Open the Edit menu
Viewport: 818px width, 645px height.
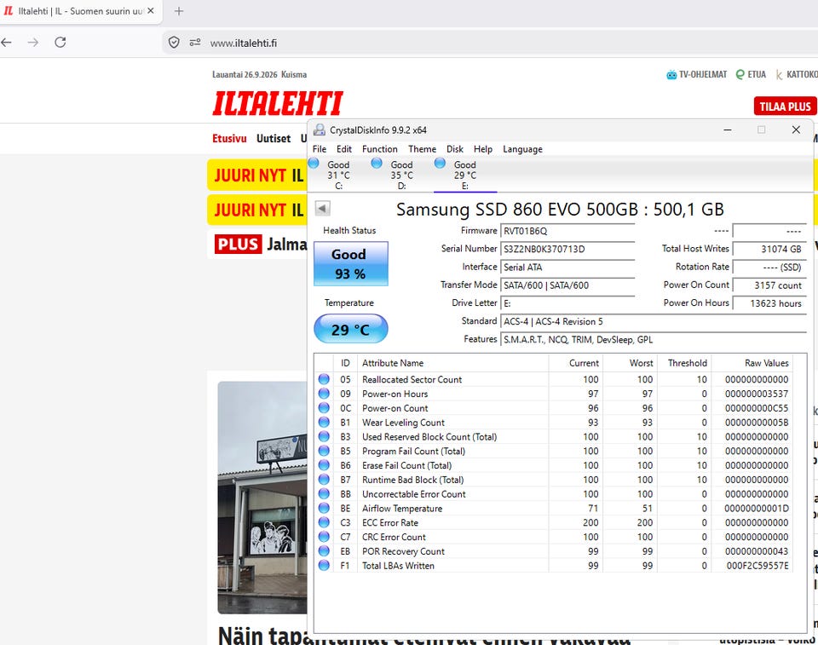pos(343,149)
